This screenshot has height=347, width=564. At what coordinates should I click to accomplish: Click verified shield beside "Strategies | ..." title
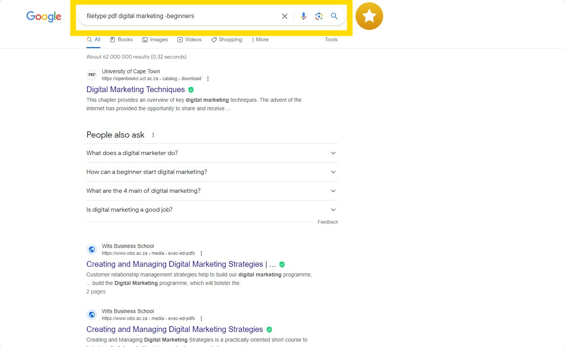282,264
